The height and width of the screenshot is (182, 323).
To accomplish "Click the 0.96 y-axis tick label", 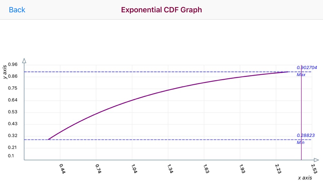I will pyautogui.click(x=13, y=64).
